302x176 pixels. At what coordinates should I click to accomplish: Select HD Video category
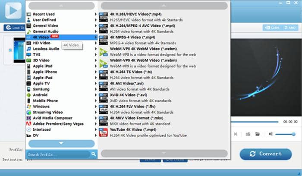tap(42, 43)
